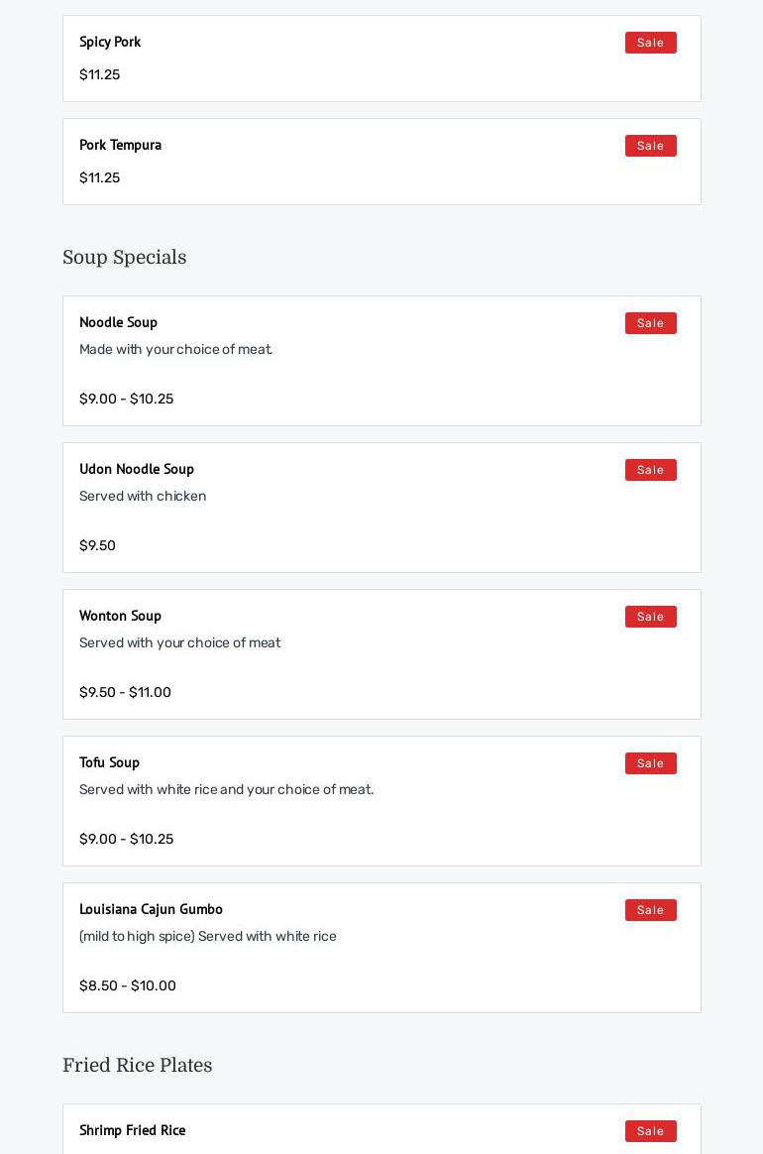Viewport: 763px width, 1154px height.
Task: Select the Noodle Soup item title
Action: [x=118, y=322]
